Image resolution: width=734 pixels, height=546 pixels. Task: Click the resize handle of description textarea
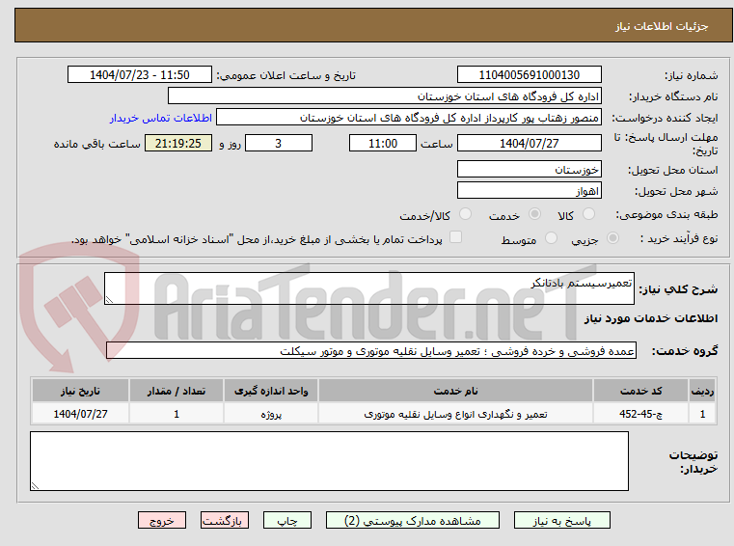tap(109, 300)
